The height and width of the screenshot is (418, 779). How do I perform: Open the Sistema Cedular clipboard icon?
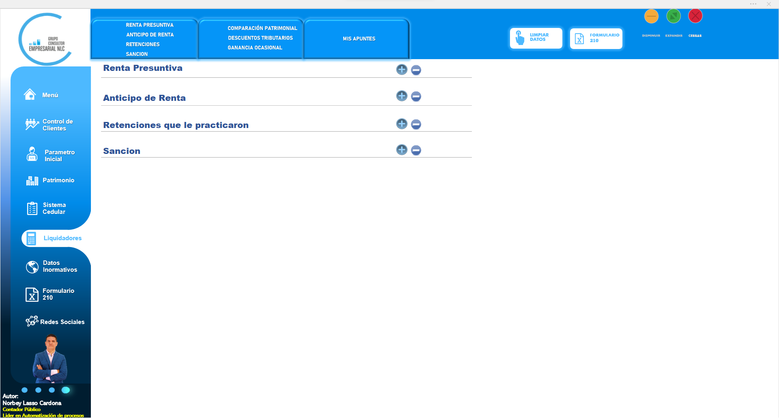point(32,208)
